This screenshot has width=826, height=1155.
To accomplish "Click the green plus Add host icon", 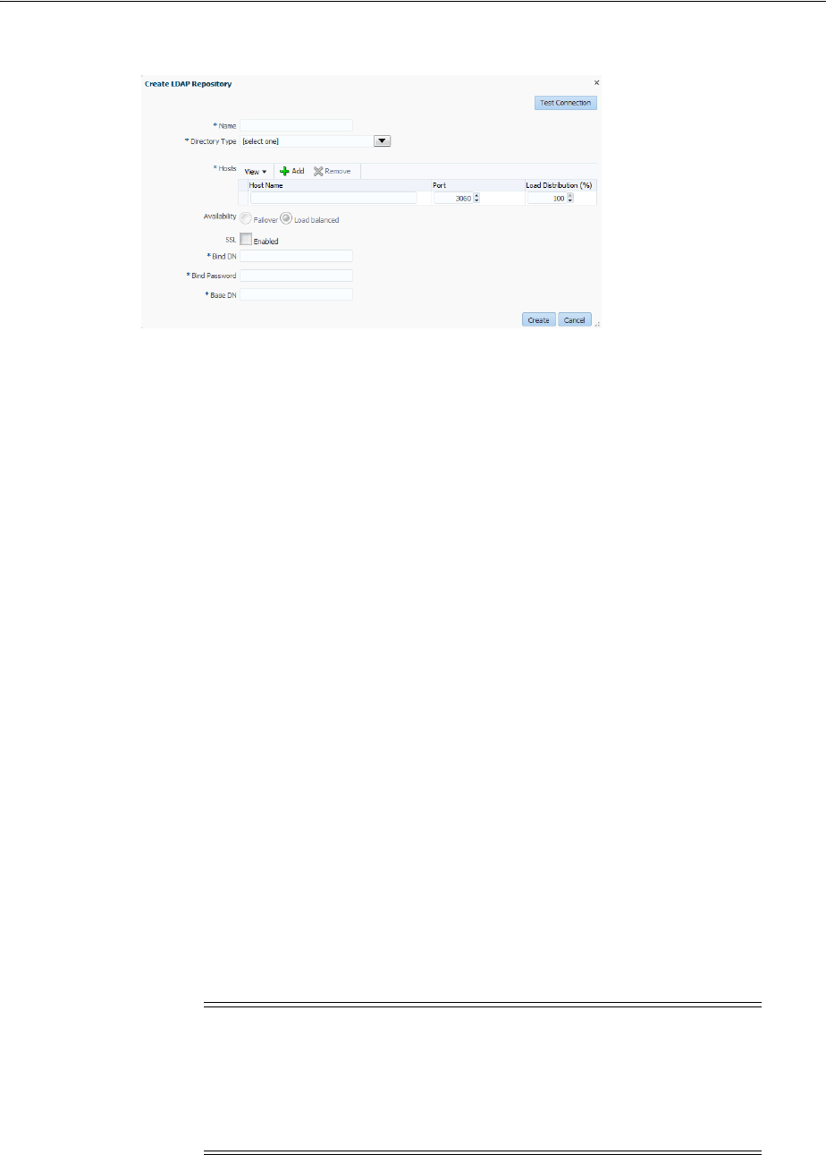I will point(284,171).
